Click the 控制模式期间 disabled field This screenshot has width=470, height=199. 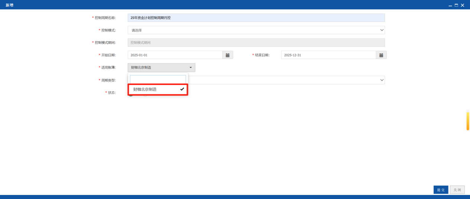(x=256, y=42)
